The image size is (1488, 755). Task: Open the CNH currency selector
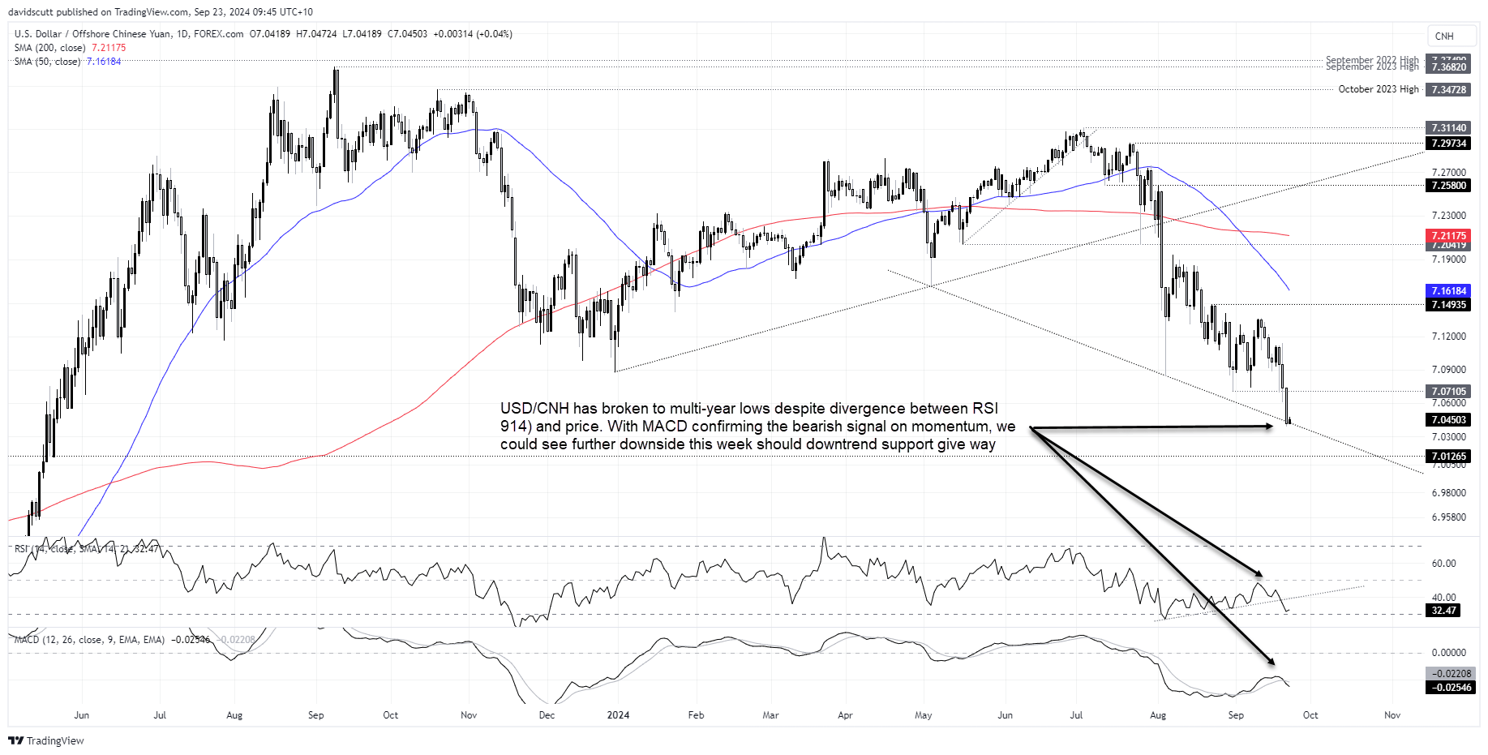(x=1452, y=36)
